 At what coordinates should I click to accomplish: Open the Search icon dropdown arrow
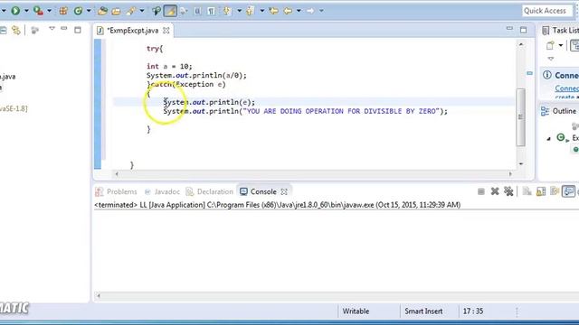pos(142,11)
